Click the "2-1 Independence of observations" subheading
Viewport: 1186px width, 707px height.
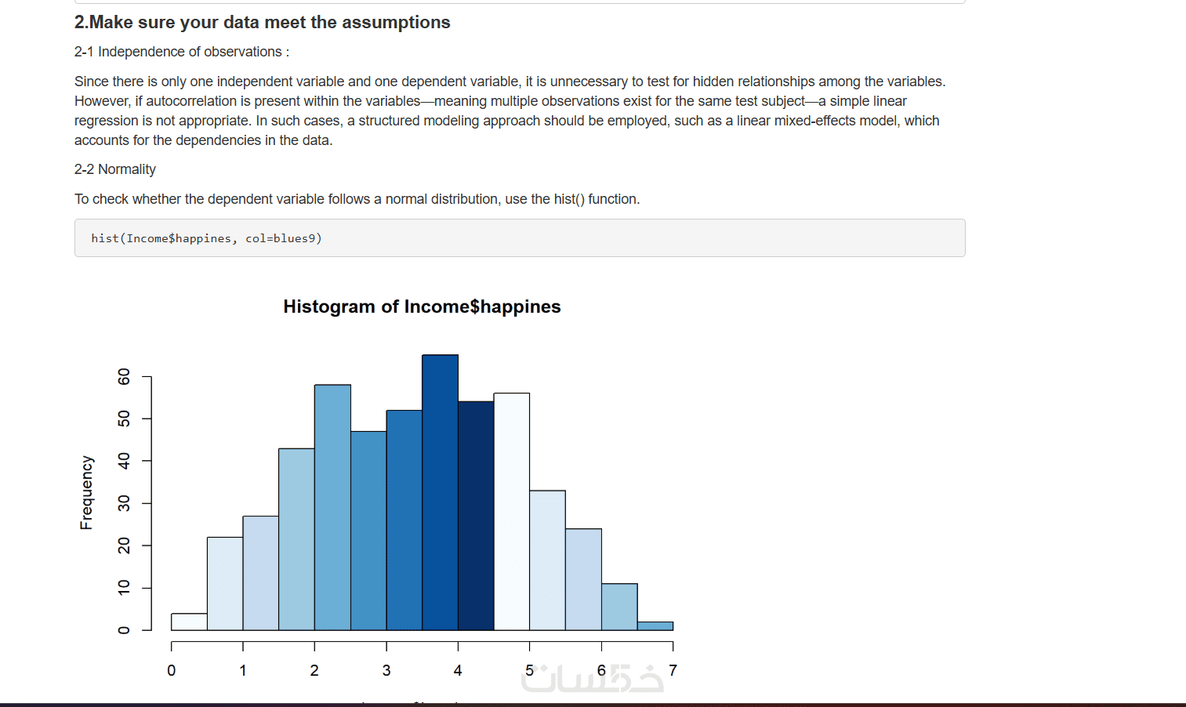tap(181, 52)
